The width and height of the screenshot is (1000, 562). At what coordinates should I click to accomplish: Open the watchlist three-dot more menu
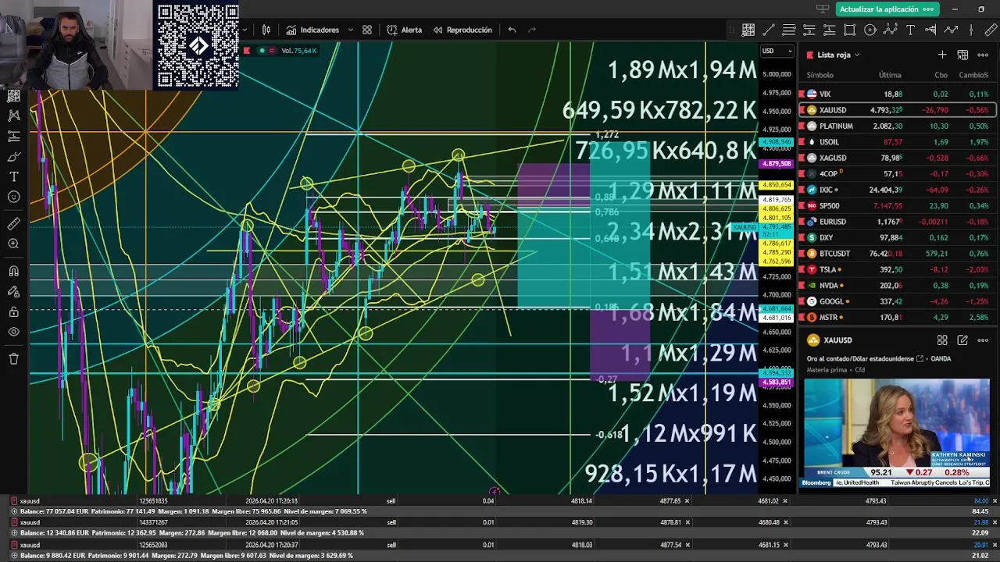pyautogui.click(x=983, y=55)
